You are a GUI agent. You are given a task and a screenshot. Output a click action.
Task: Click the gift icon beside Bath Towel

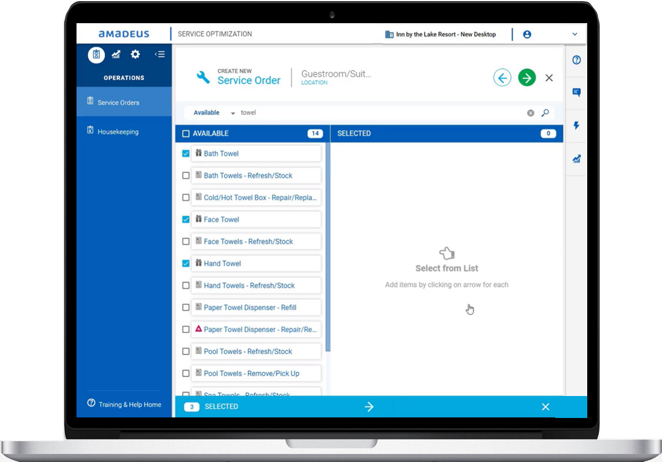198,153
